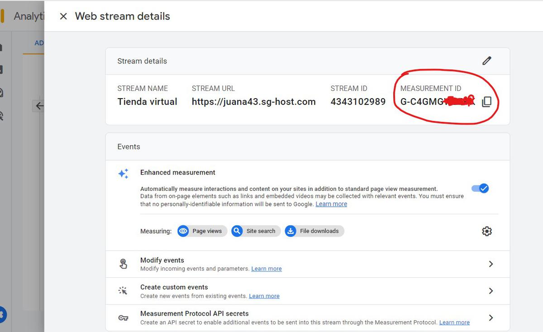Click the Enhanced measurement sparkle icon
The image size is (543, 332).
point(123,174)
